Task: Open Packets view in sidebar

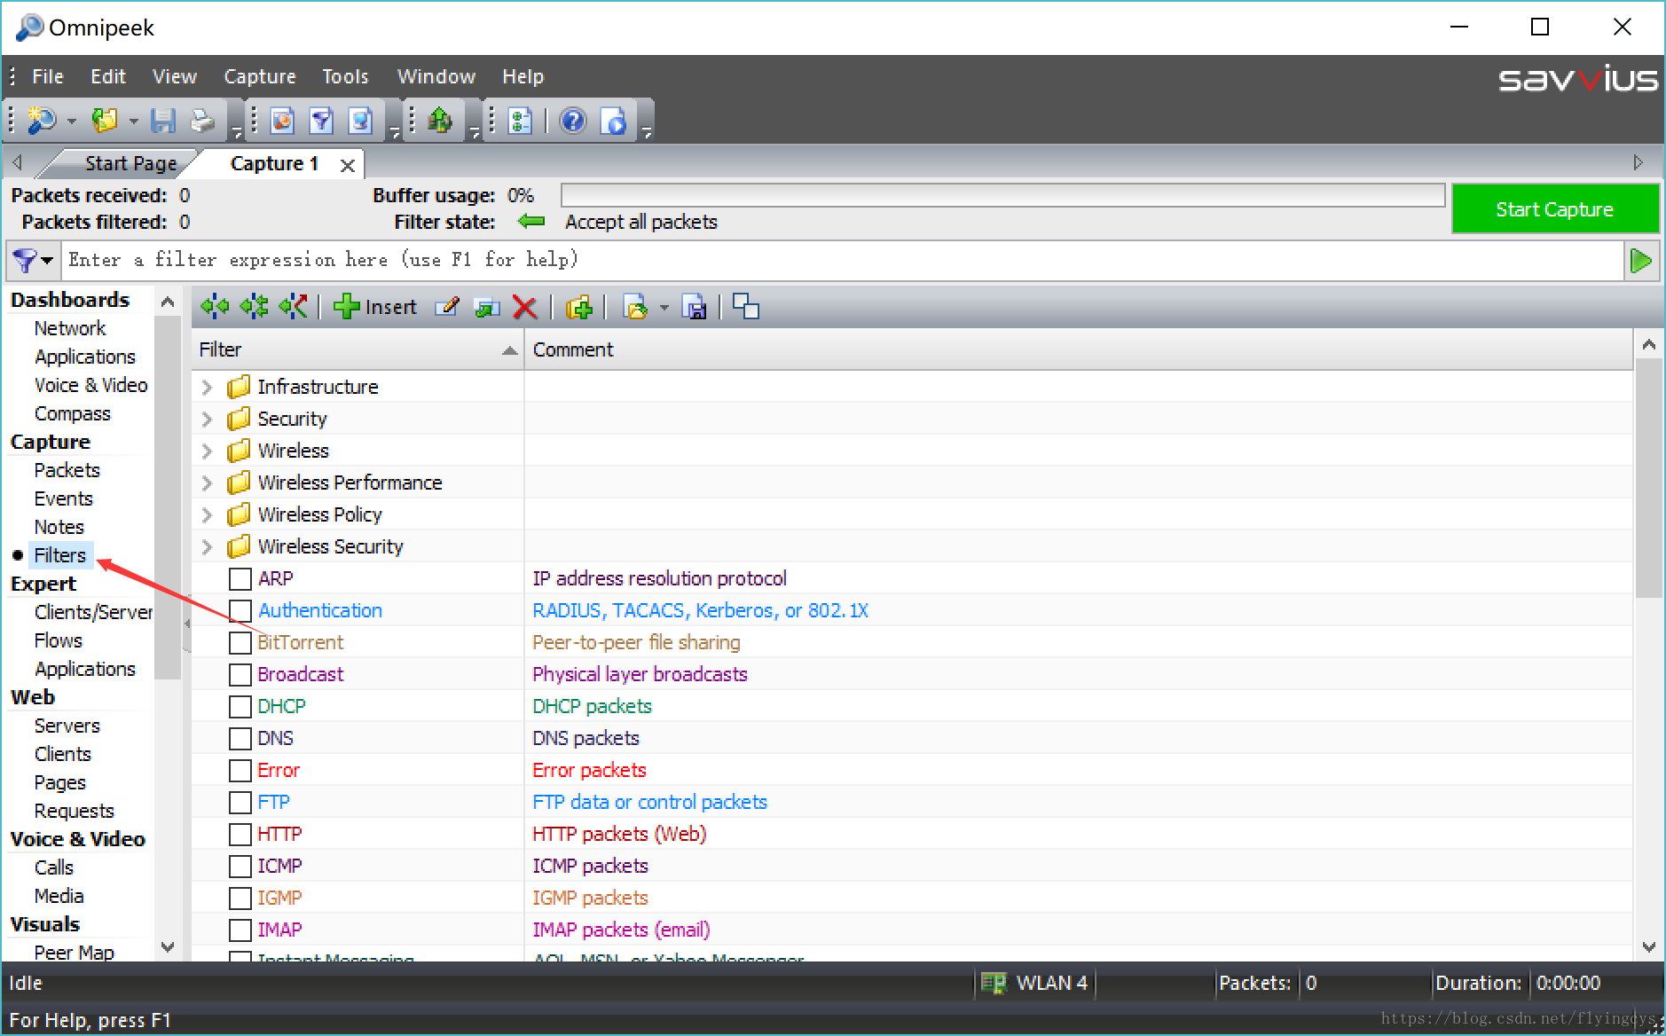Action: pyautogui.click(x=67, y=470)
